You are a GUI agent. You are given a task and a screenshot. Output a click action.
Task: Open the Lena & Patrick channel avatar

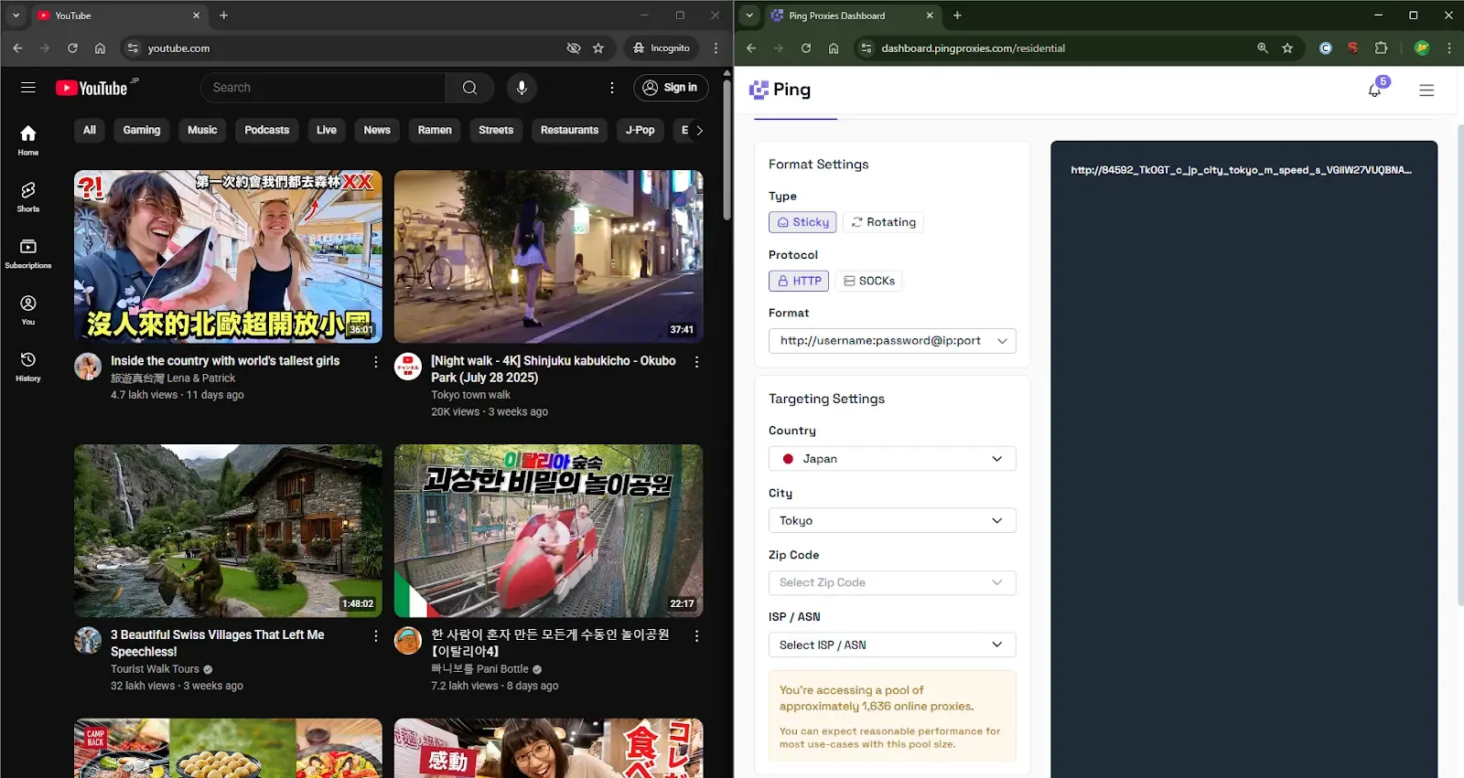coord(88,367)
